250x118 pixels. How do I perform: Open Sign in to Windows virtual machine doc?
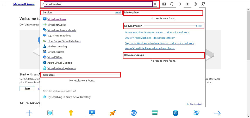[159, 43]
